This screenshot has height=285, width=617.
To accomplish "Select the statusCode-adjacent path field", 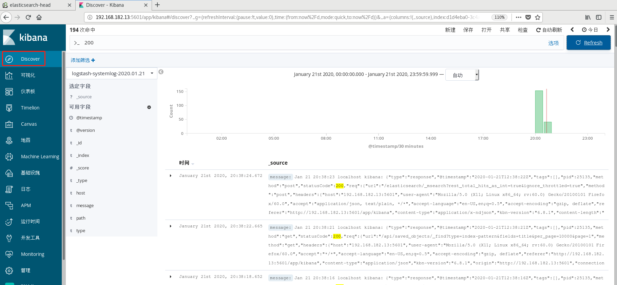I will pos(81,218).
